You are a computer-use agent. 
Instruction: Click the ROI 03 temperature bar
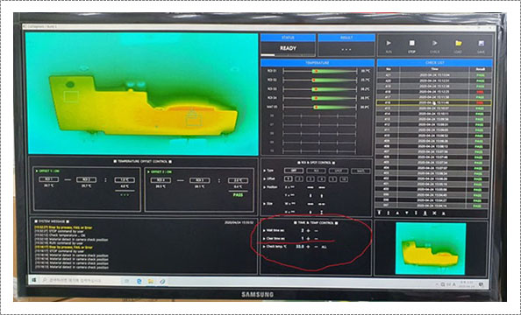(x=320, y=89)
